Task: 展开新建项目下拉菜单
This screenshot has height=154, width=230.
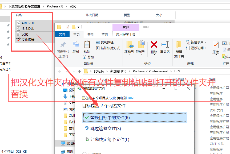Action: (x=205, y=42)
